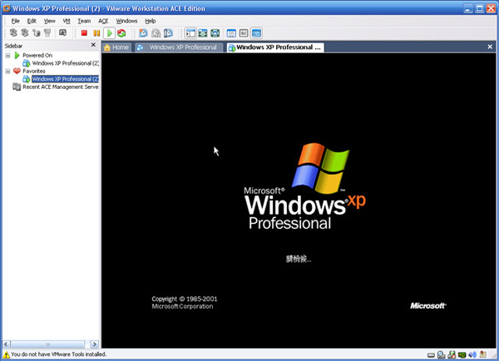Open the ACE menu
This screenshot has width=499, height=361.
103,21
